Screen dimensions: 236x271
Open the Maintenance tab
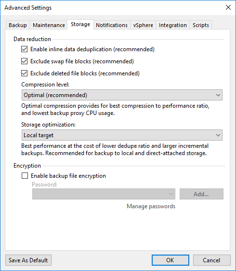pos(49,25)
